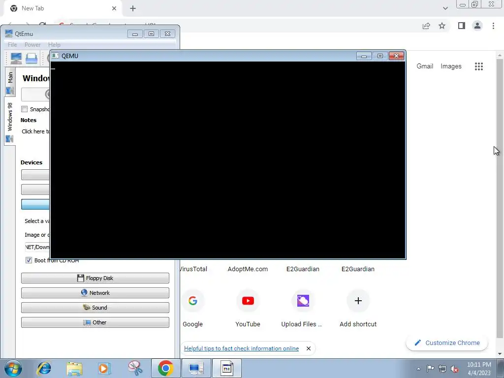504x378 pixels.
Task: Open the Chrome three-dot menu
Action: [x=493, y=26]
